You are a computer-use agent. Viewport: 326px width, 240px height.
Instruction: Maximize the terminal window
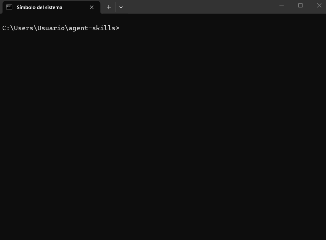point(300,6)
